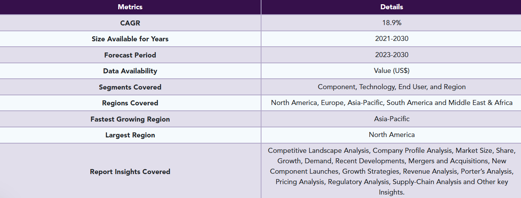Click the Value (US$) cell

point(392,71)
